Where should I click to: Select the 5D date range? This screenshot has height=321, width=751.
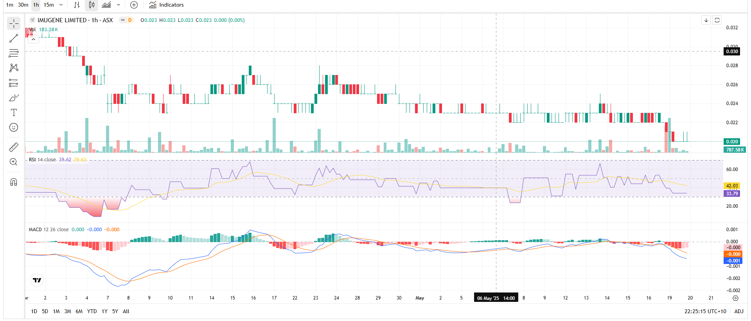click(45, 311)
